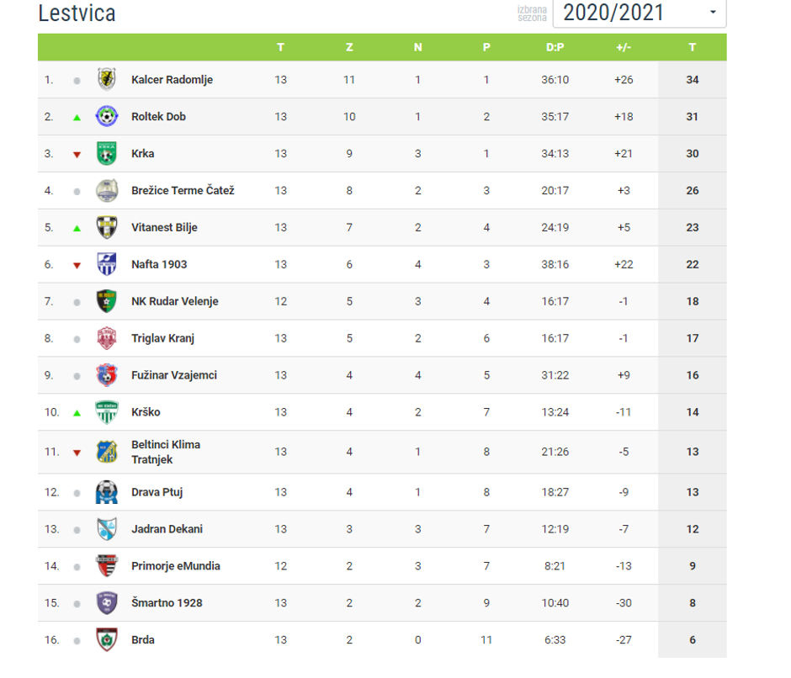791x678 pixels.
Task: Click the Roltek Dob club crest
Action: [107, 117]
